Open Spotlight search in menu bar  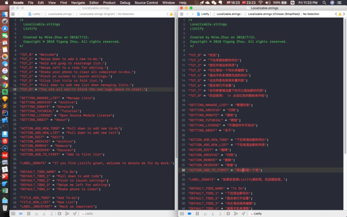tap(324, 3)
